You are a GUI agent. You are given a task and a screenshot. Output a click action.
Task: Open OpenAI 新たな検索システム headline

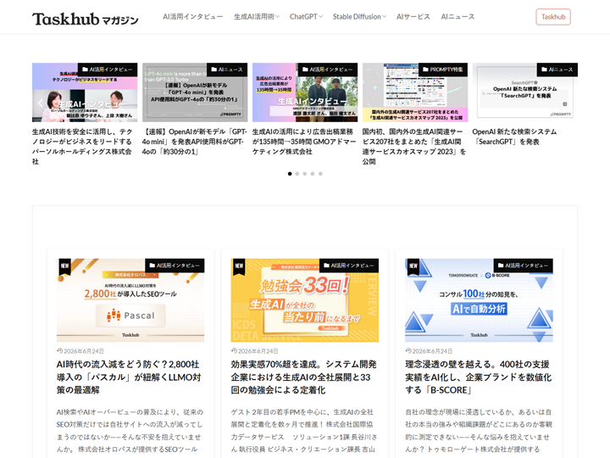pos(515,137)
